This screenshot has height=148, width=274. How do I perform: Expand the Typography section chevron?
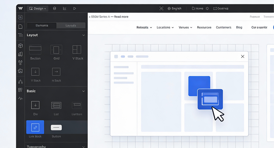pos(84,147)
